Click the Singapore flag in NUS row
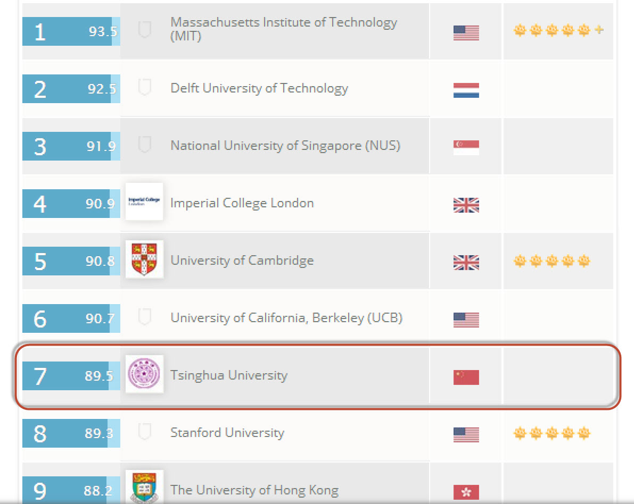This screenshot has width=634, height=504. coord(466,148)
